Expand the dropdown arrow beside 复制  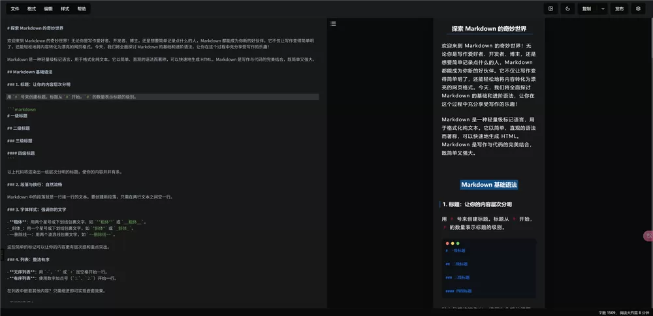[603, 9]
